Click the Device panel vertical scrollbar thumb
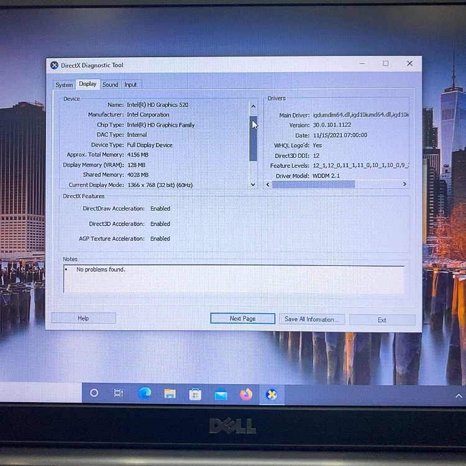466x466 pixels. pyautogui.click(x=253, y=138)
